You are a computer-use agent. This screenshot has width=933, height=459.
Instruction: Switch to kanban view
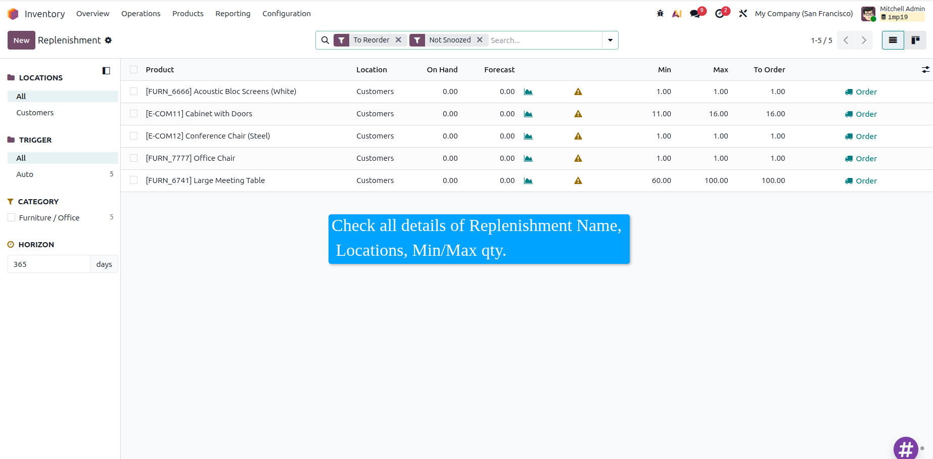click(915, 40)
